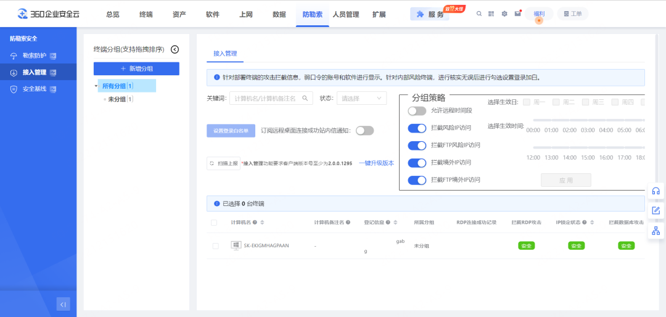Open the apps grid icon in header
666x317 pixels.
[491, 14]
